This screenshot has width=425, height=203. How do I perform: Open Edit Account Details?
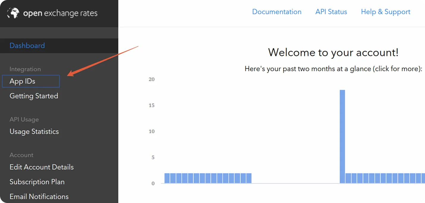41,167
